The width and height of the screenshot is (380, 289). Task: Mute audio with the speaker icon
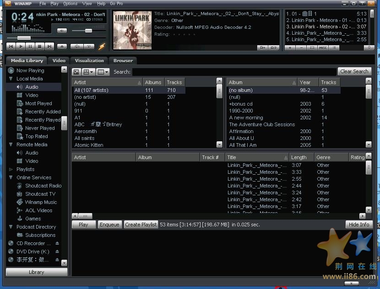61,30
